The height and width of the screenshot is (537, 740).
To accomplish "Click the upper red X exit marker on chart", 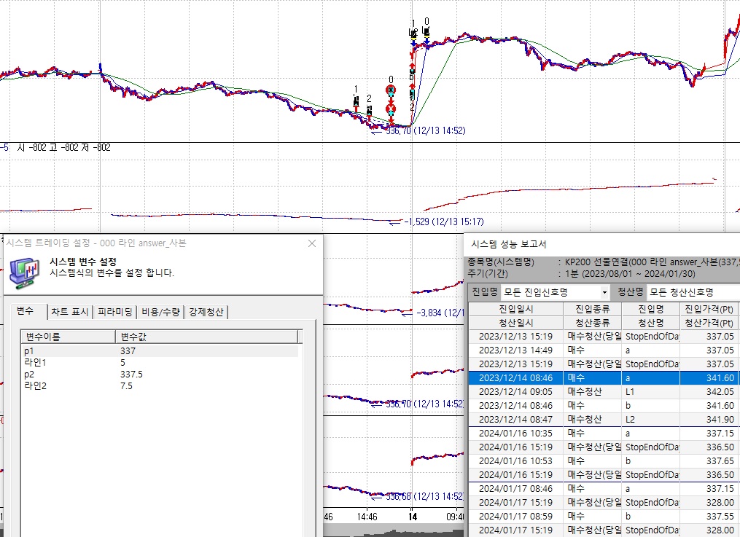I will [391, 90].
